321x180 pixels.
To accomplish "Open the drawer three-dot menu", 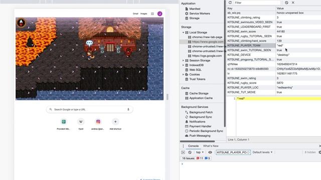I will coord(183,146).
